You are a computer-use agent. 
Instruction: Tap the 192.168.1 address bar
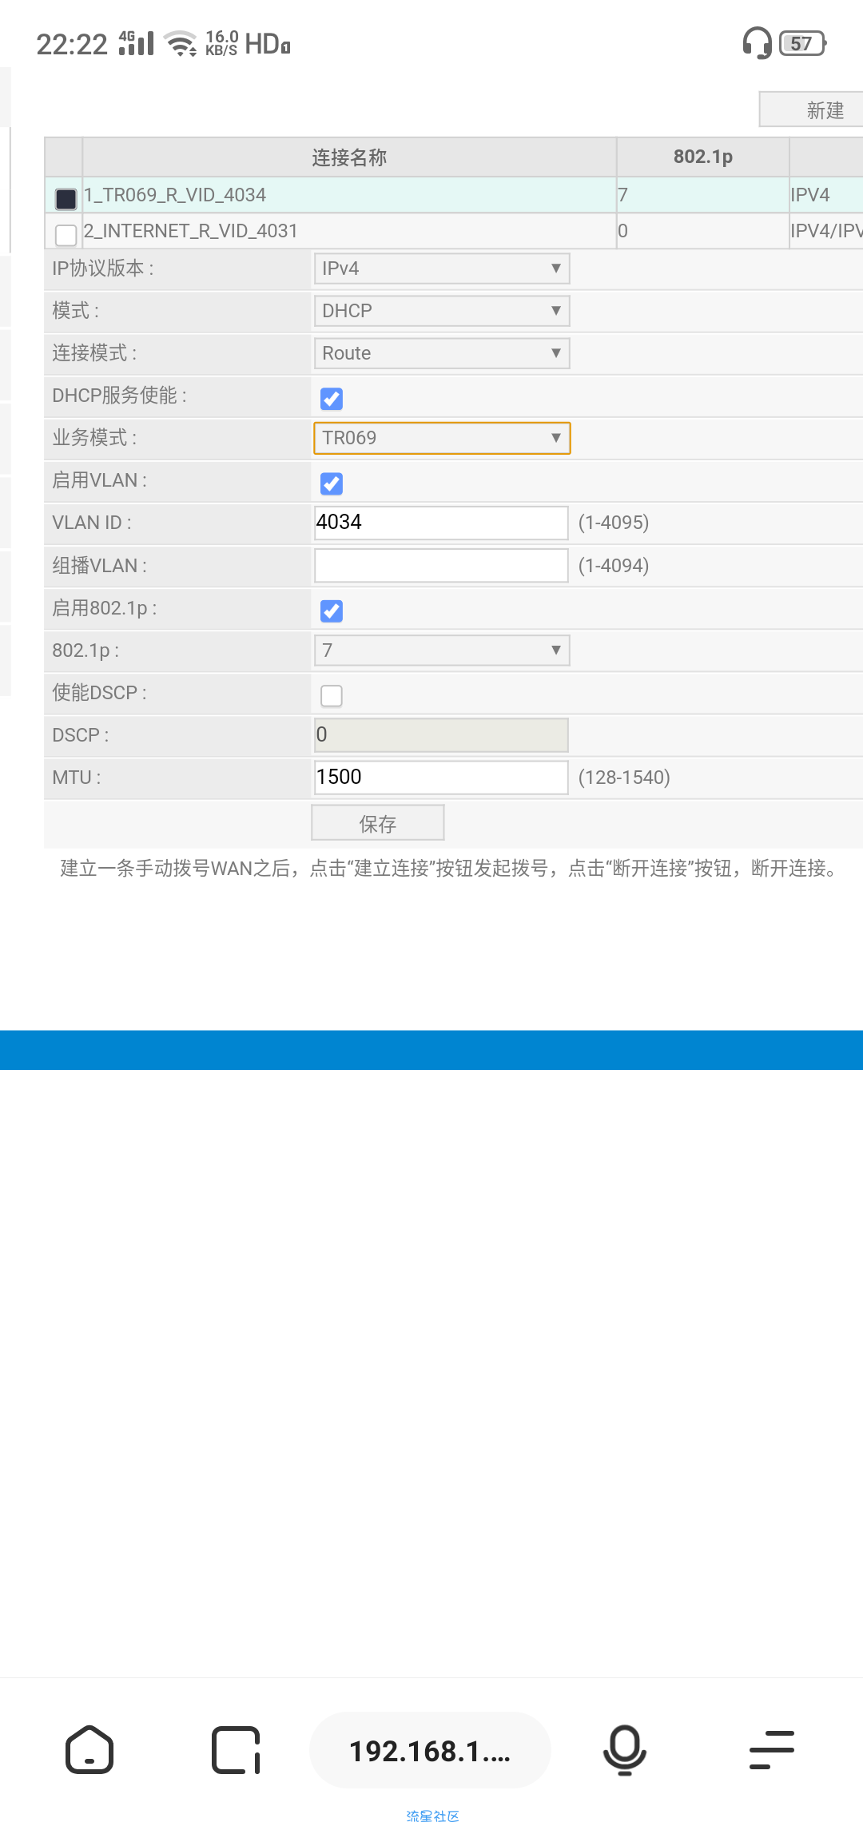pyautogui.click(x=430, y=1750)
